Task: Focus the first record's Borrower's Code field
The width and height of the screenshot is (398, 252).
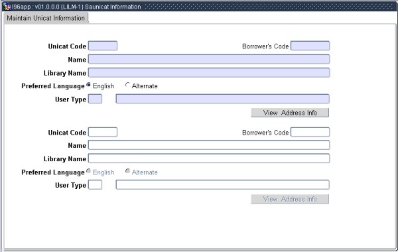Action: click(x=310, y=46)
